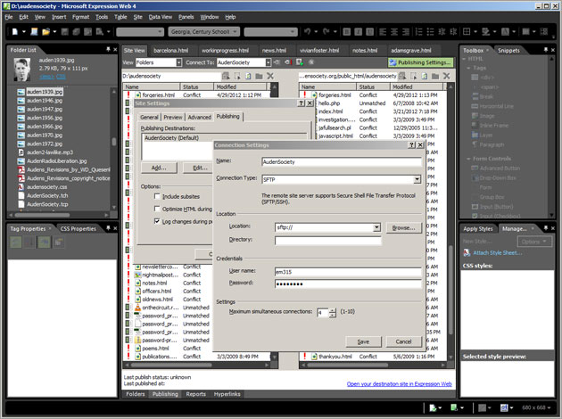Click the delete X icon in remote pane
This screenshot has height=419, width=562.
pyautogui.click(x=447, y=76)
